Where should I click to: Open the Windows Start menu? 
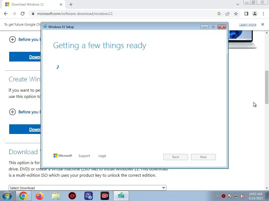pos(7,196)
